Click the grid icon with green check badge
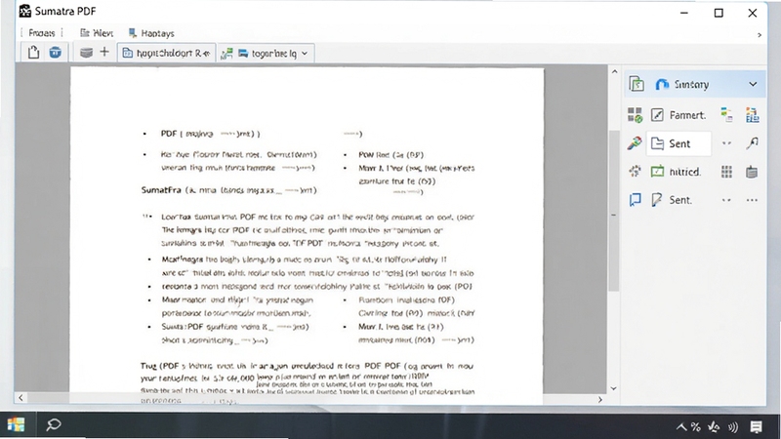The height and width of the screenshot is (439, 781). (635, 115)
